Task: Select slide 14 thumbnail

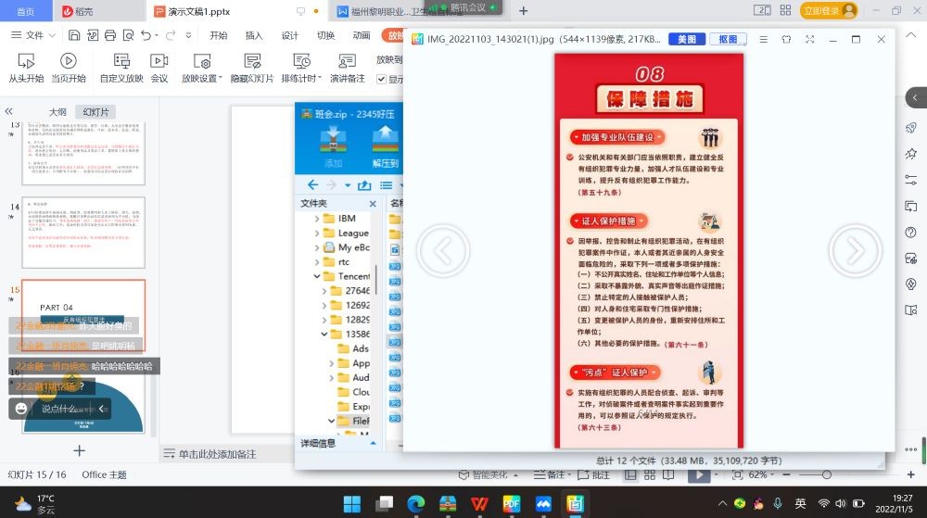Action: point(83,232)
